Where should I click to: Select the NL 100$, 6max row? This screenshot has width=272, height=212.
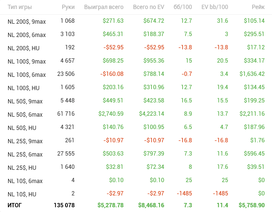click(136, 74)
